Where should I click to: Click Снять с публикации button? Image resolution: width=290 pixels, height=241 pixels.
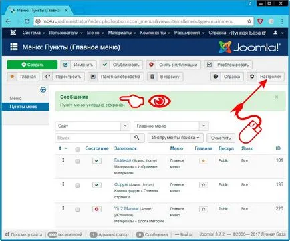point(174,65)
